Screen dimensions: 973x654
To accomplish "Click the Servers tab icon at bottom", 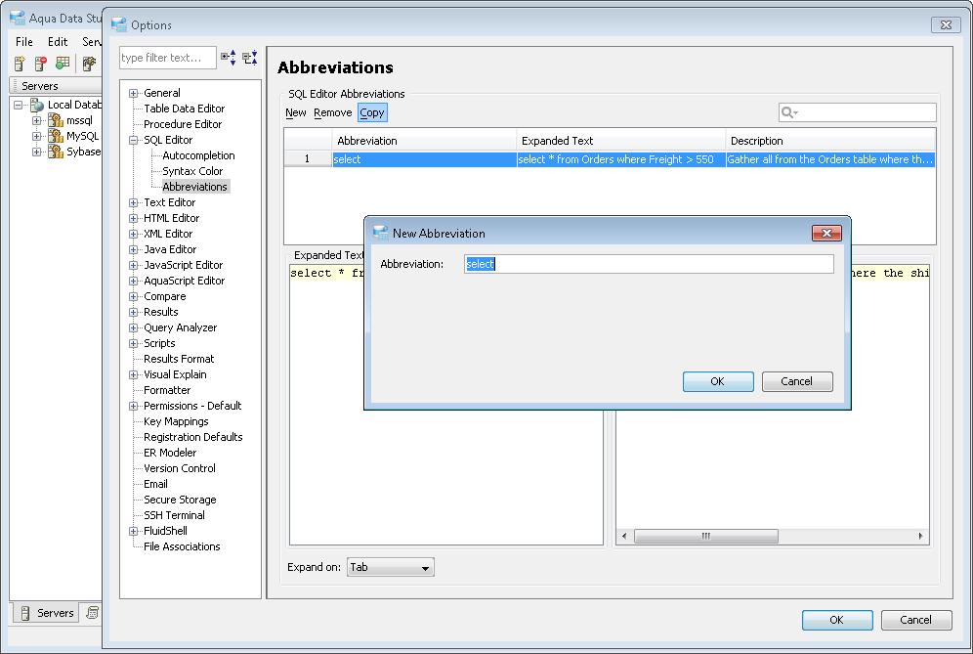I will point(25,613).
